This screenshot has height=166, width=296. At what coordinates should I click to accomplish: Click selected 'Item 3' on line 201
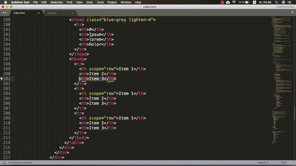pos(96,79)
